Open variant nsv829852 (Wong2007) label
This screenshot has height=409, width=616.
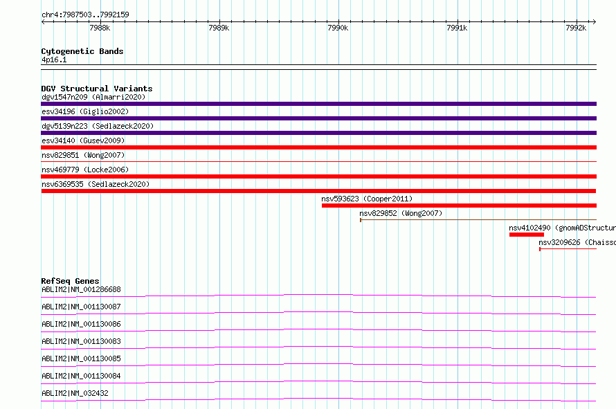(401, 213)
